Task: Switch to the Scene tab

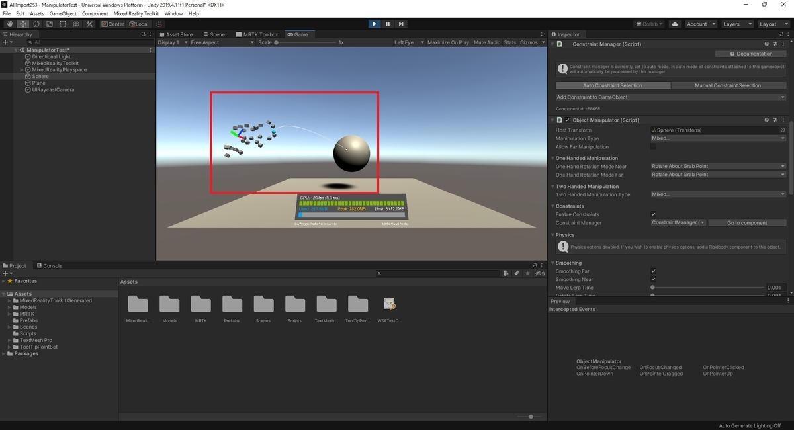Action: 214,34
